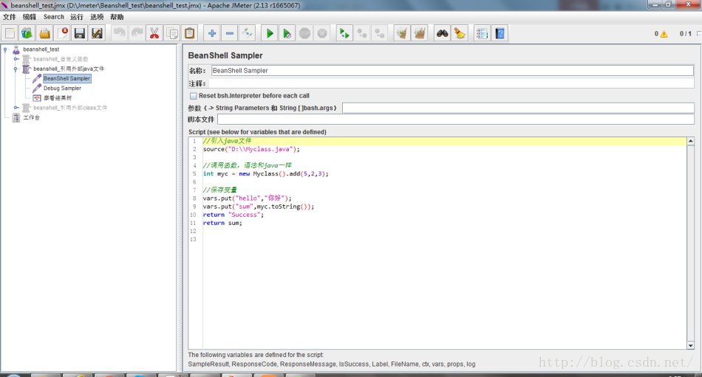Click the blue Help book icon
The image size is (702, 377).
pyautogui.click(x=500, y=33)
